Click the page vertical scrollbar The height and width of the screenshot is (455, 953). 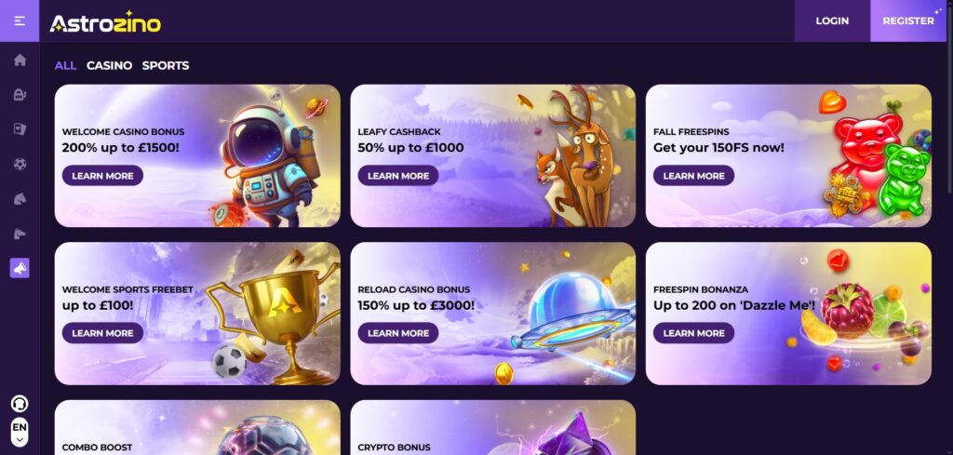pos(950,97)
